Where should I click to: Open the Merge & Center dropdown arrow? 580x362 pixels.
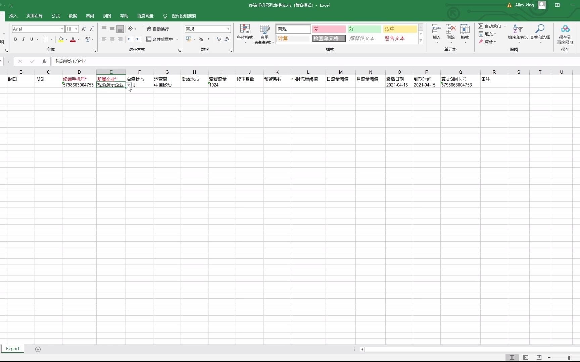click(177, 40)
